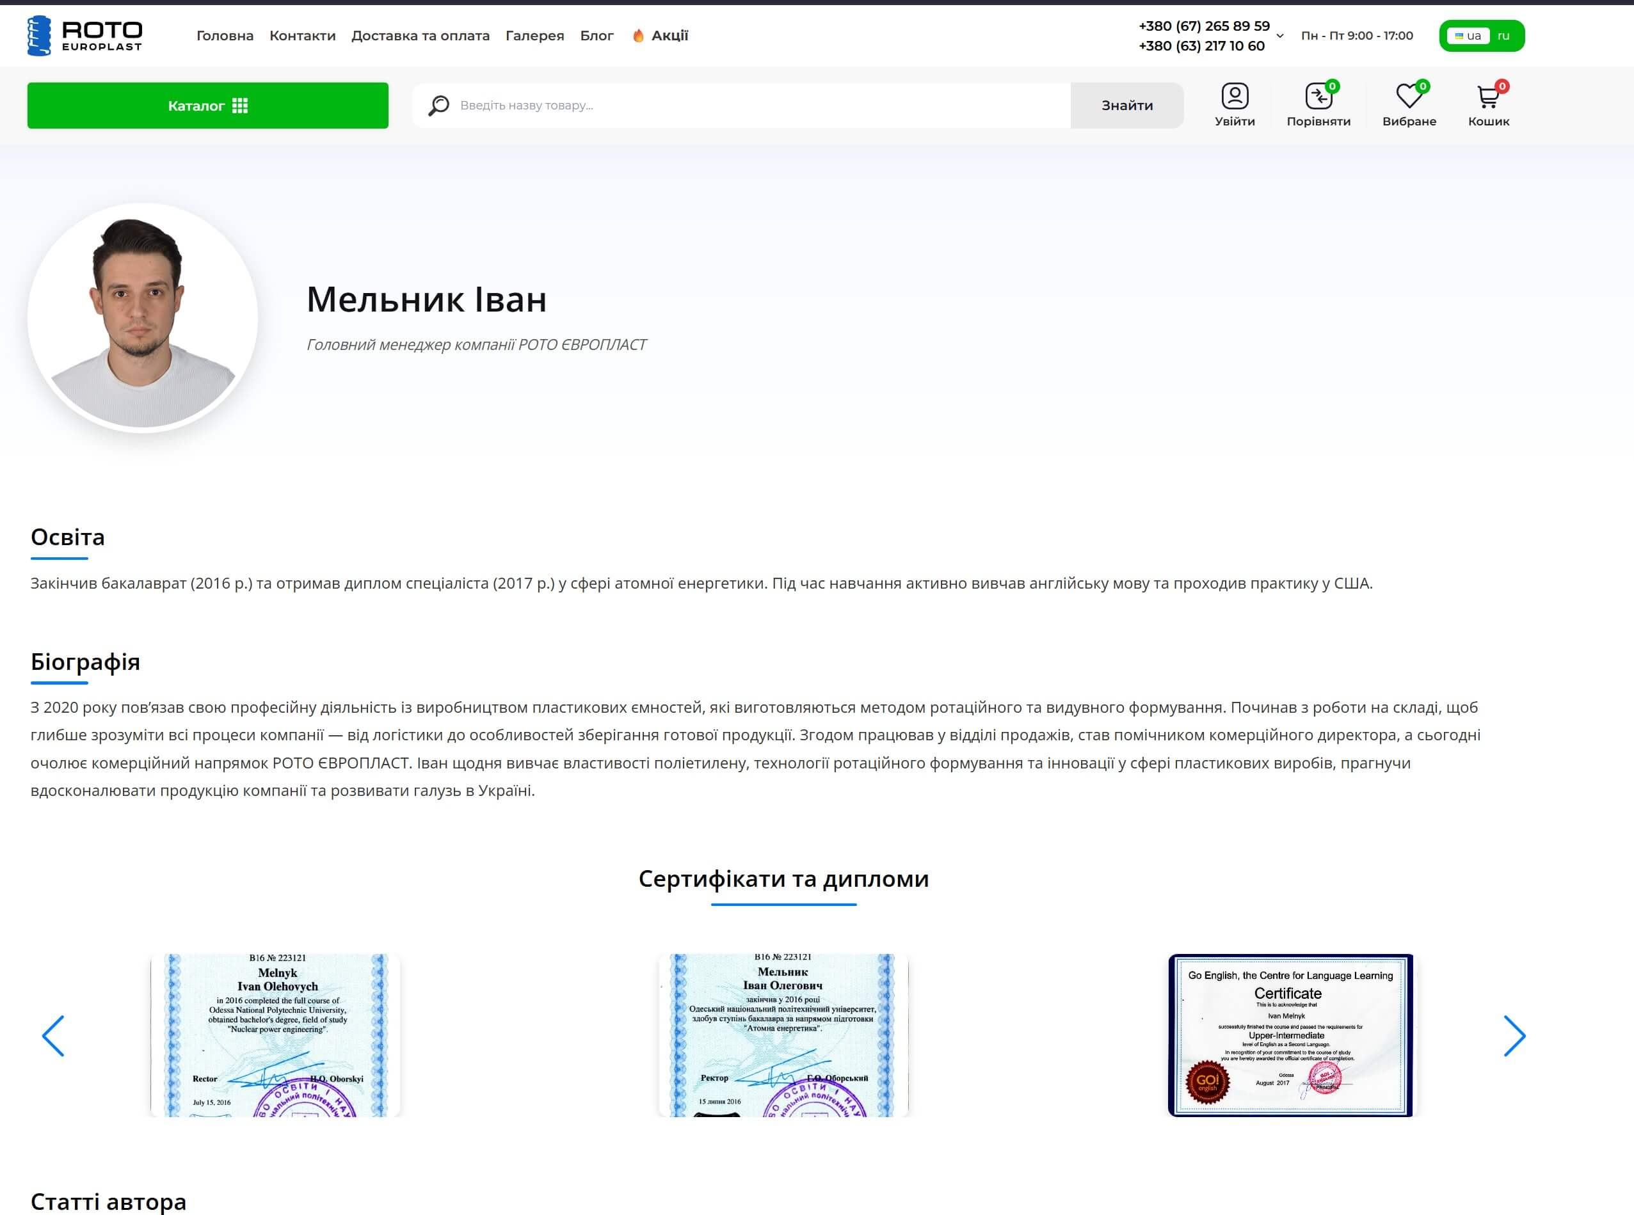Screen dimensions: 1634x1215
Task: Open the Порівняти compare icon
Action: [1318, 104]
